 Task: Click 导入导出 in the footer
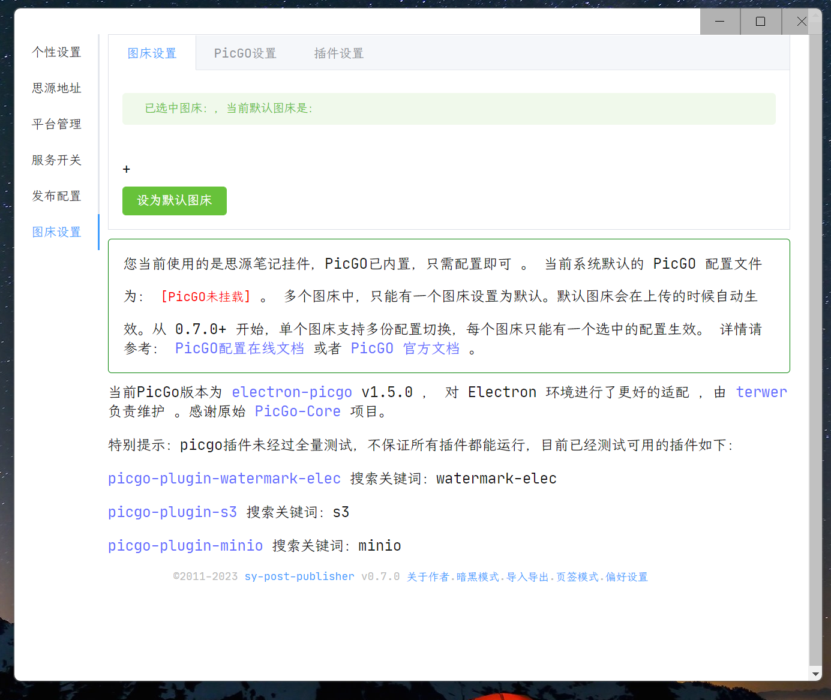click(x=527, y=577)
